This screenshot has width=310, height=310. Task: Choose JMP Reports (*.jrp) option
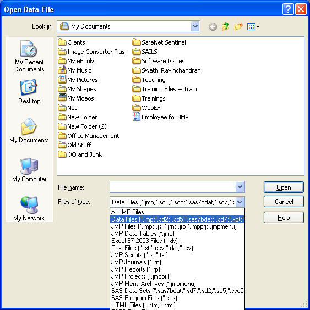177,269
